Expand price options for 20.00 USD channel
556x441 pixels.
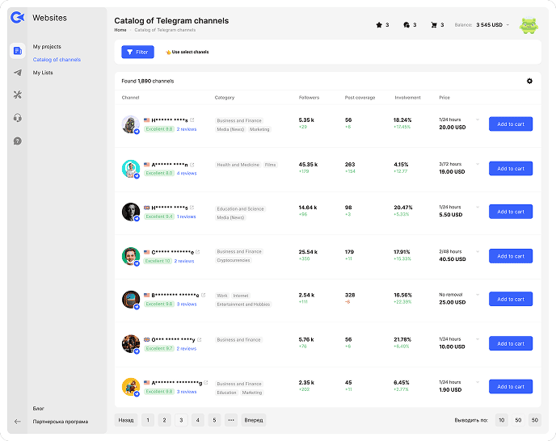coord(478,120)
